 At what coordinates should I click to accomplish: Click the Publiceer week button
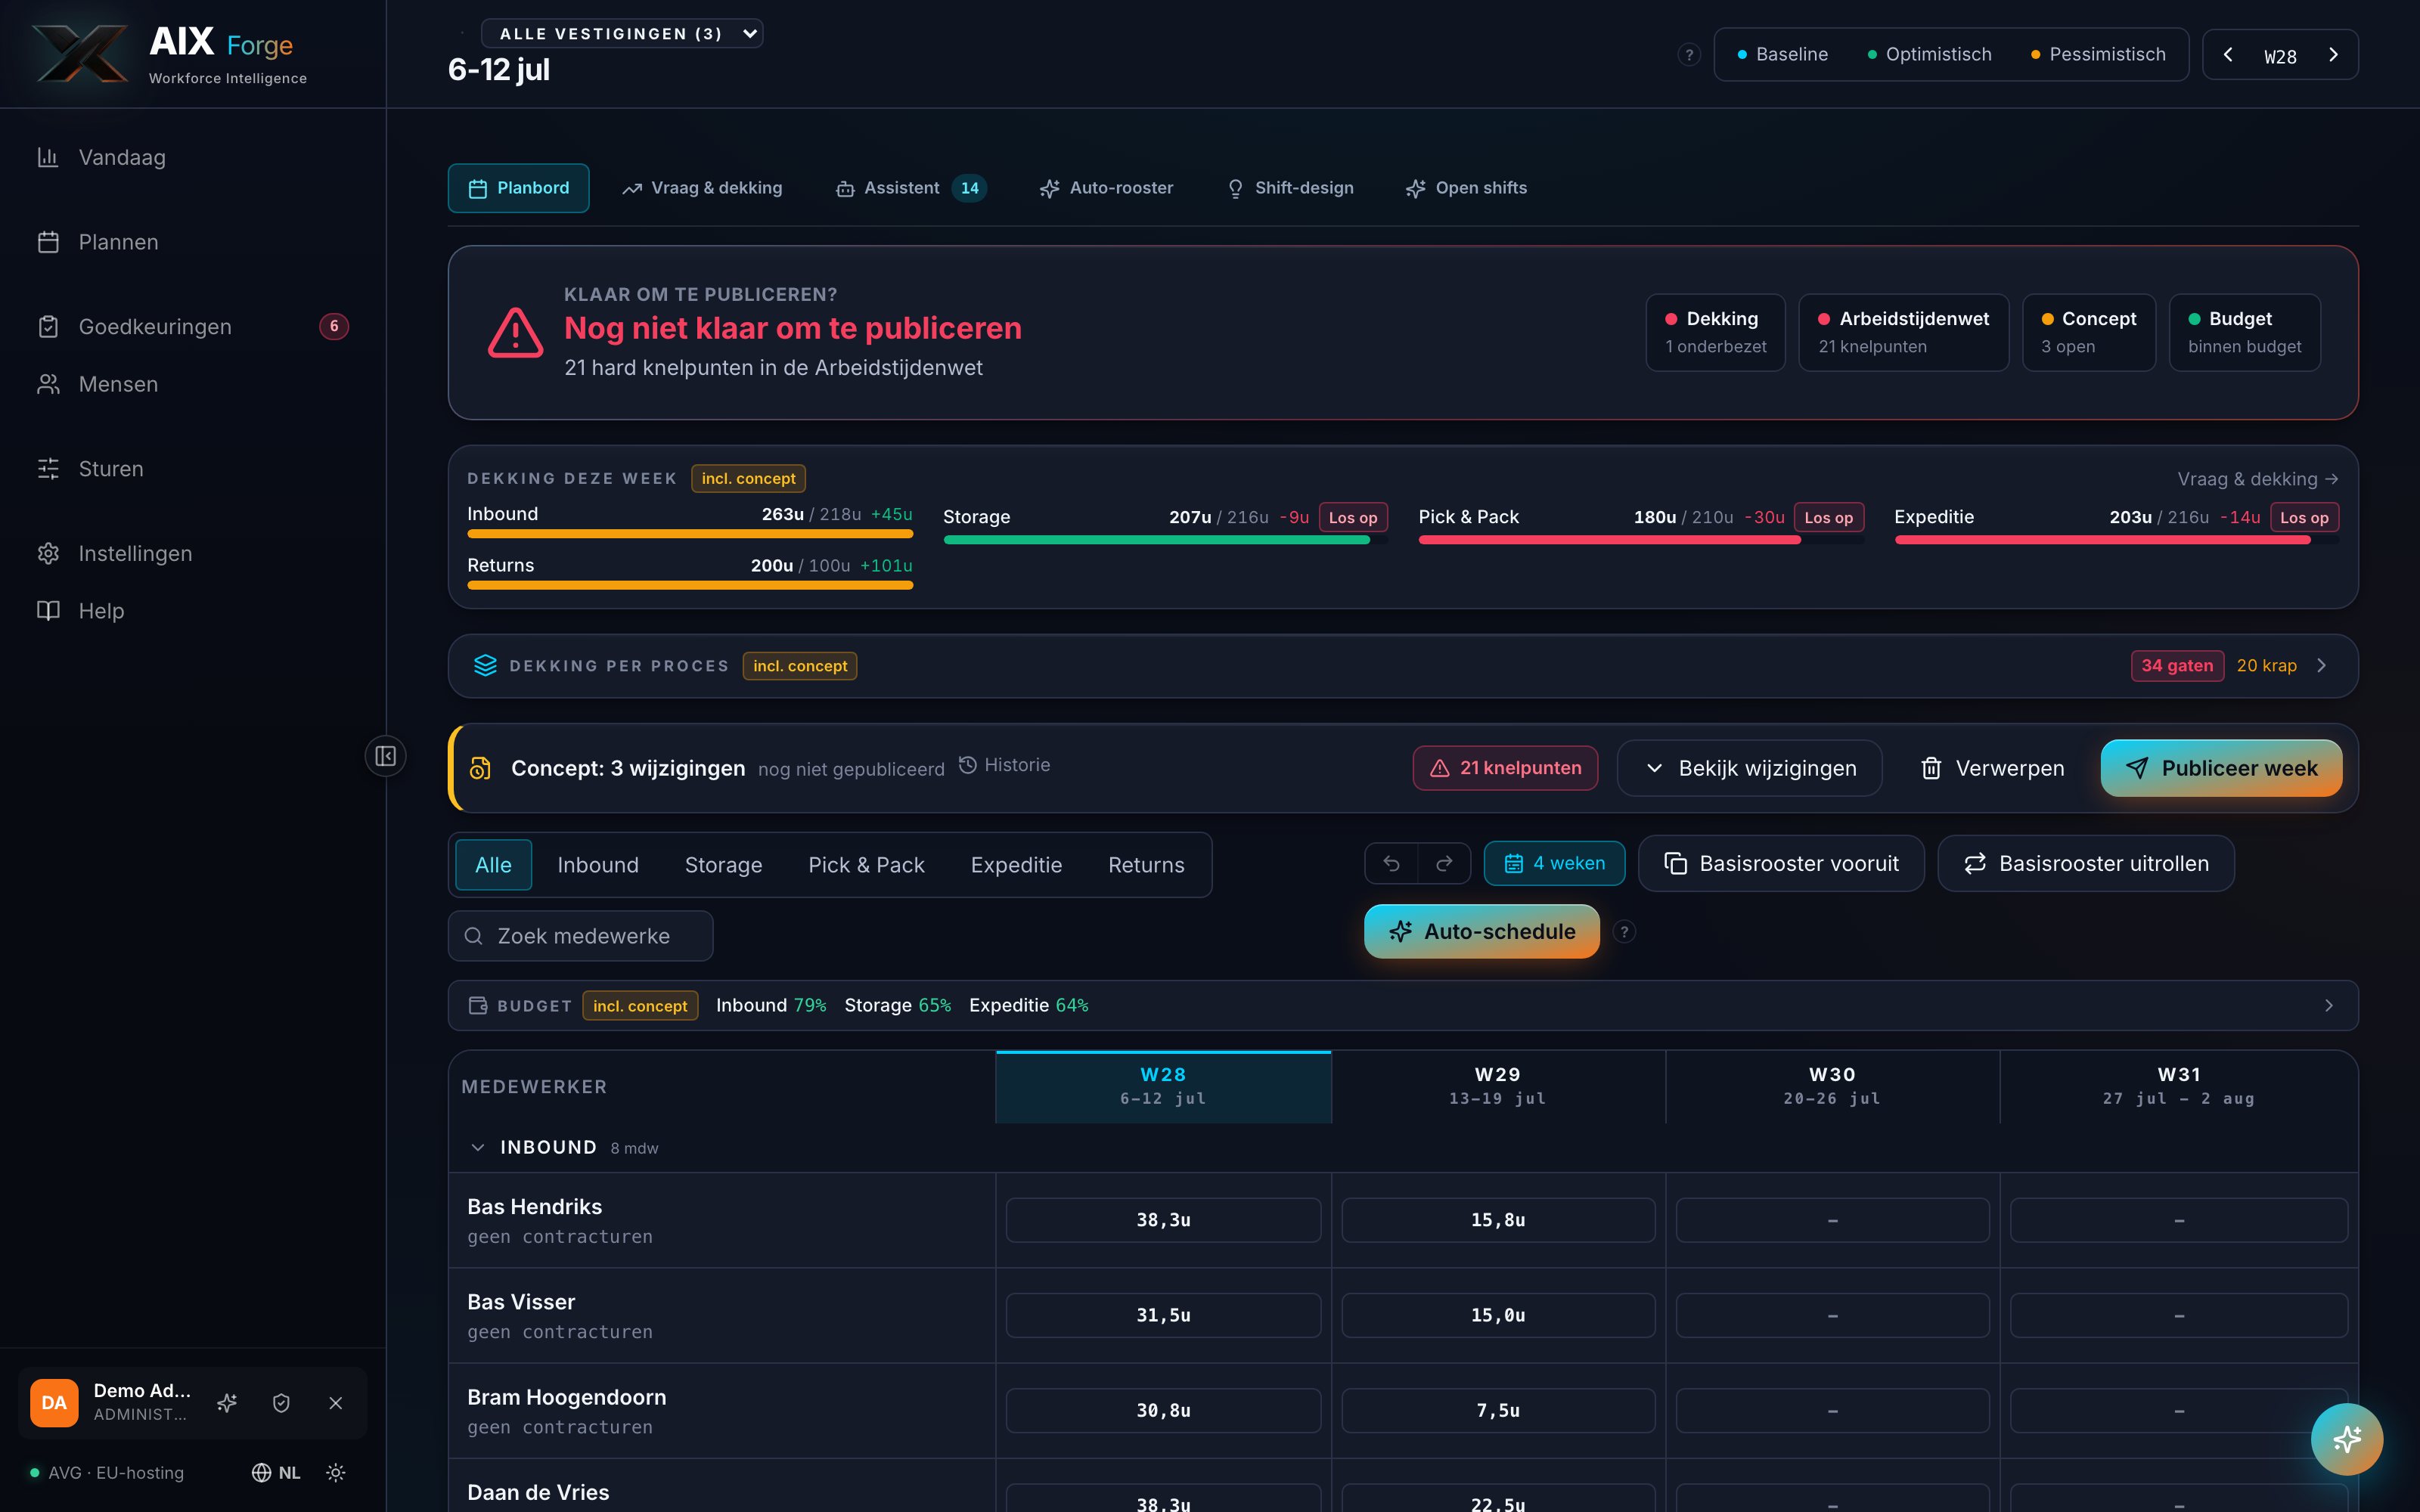coord(2221,768)
